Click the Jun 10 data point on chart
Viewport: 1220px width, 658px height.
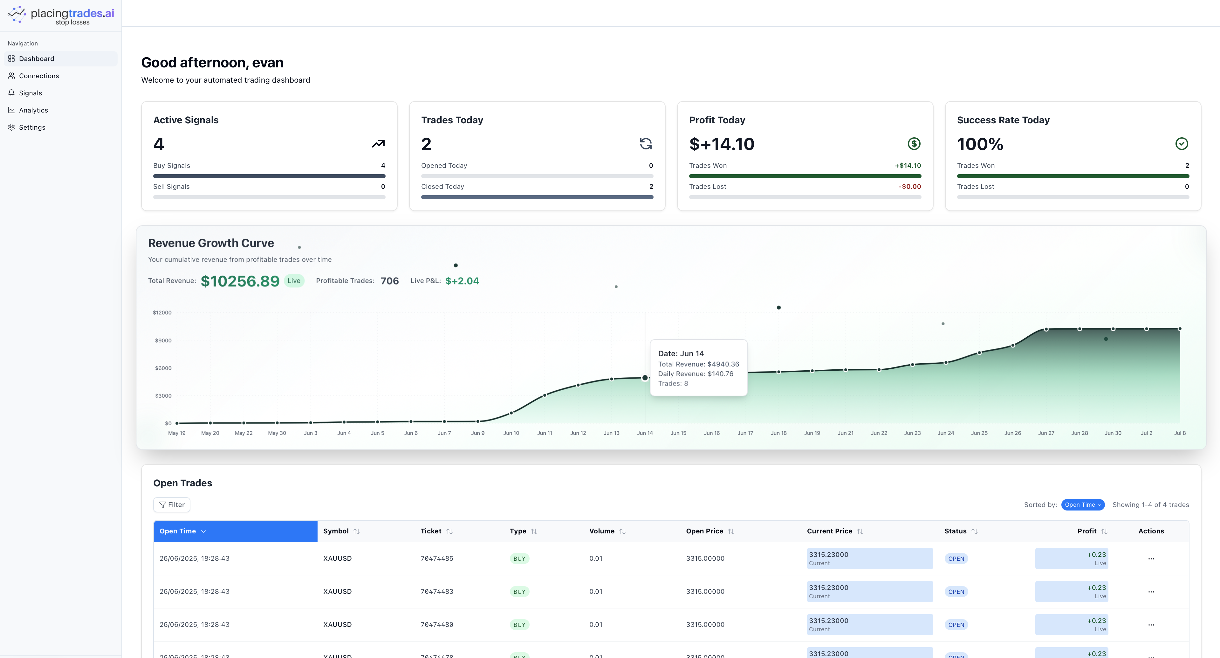(511, 413)
